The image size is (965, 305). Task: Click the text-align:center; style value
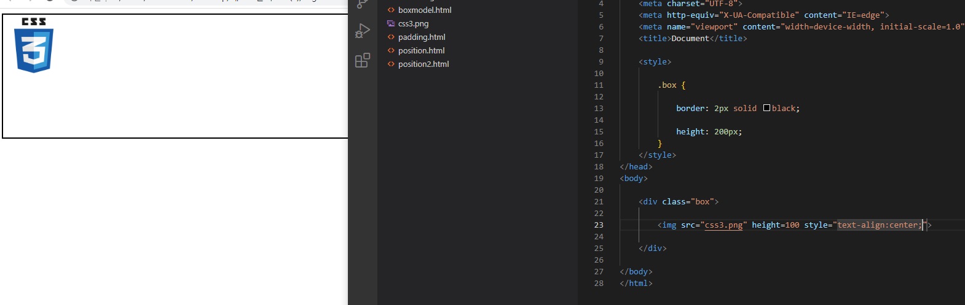tap(880, 225)
